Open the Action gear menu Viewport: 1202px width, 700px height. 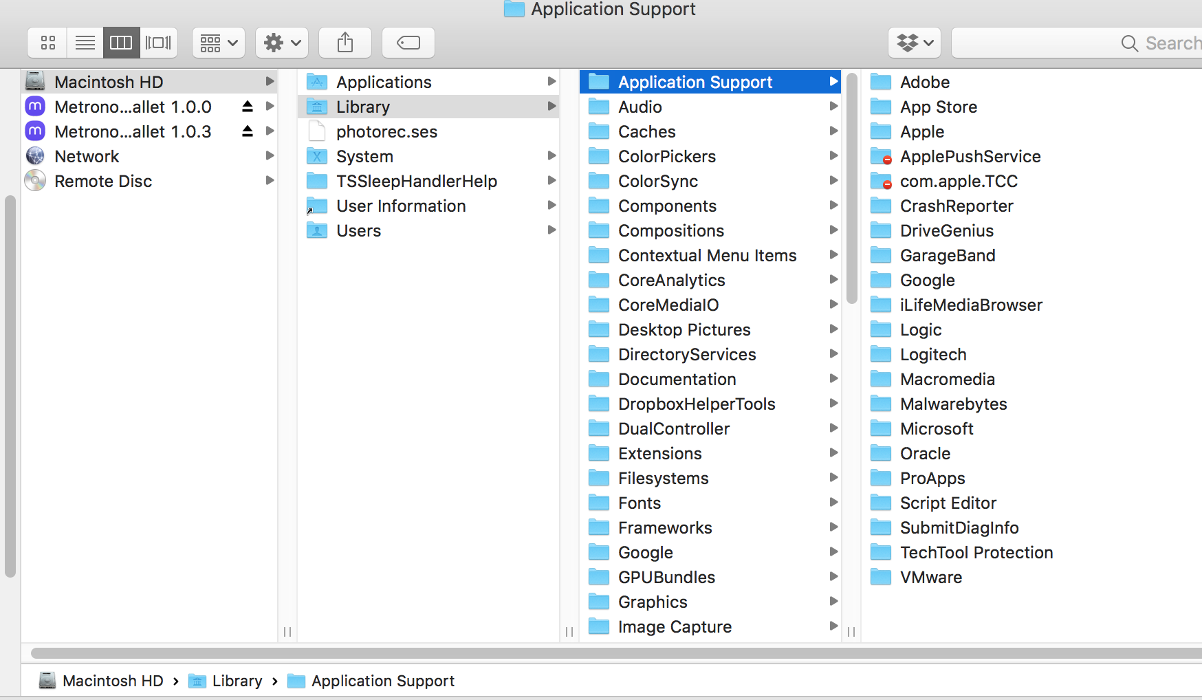point(281,42)
